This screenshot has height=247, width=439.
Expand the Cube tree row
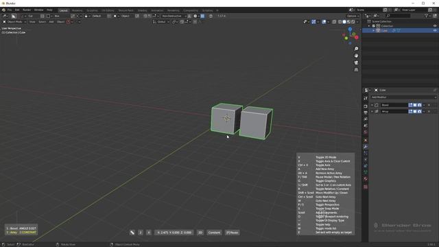pos(373,30)
